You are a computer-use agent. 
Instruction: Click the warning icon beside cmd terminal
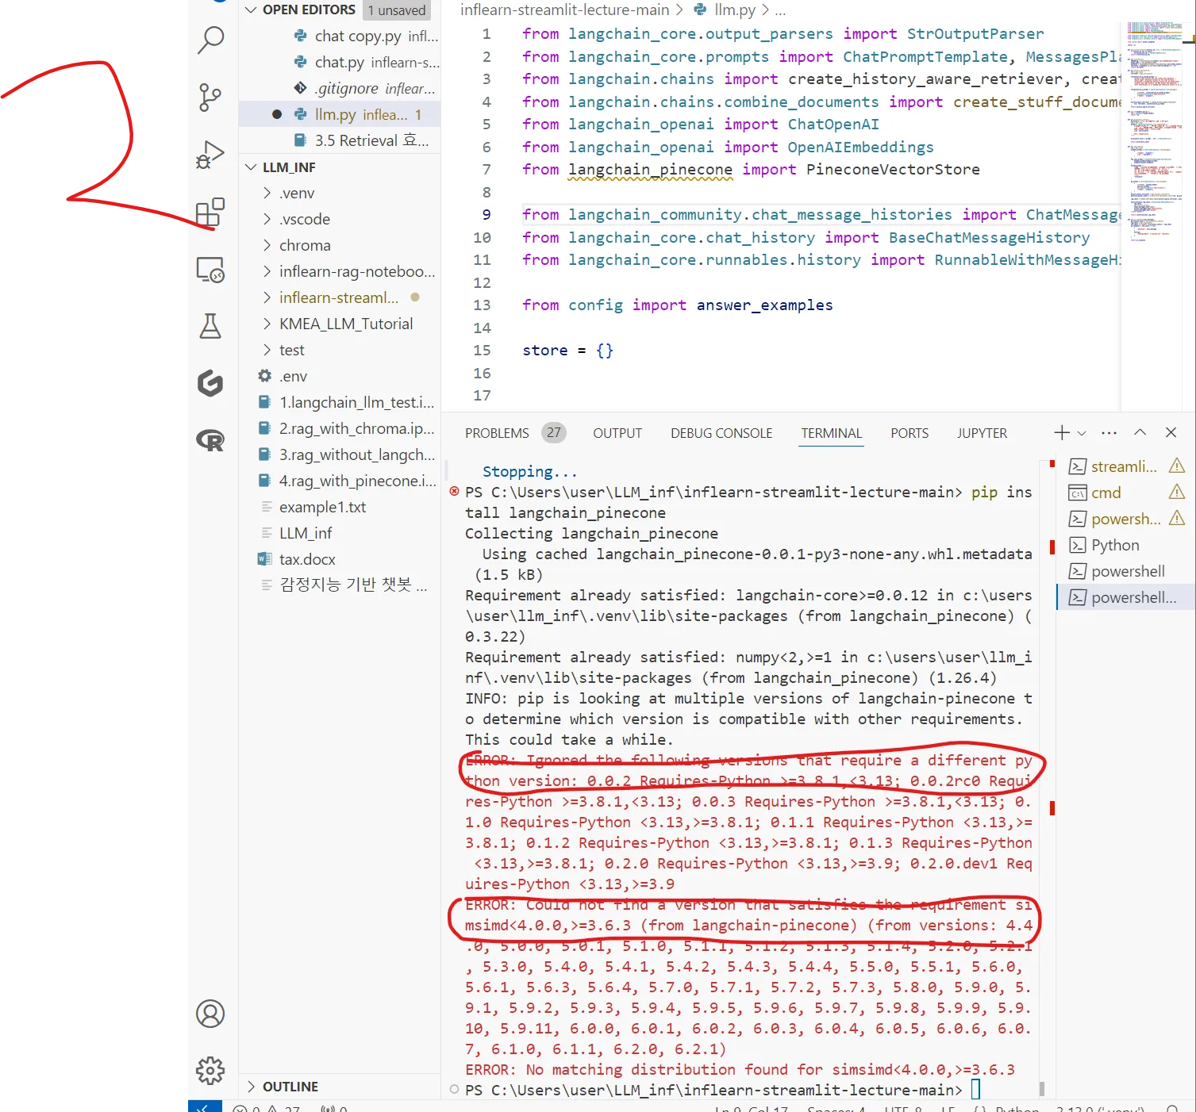(x=1177, y=492)
